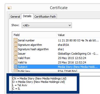Click the Media Story subject value cell
Image resolution: width=100 pixels, height=94 pixels.
(x=78, y=67)
